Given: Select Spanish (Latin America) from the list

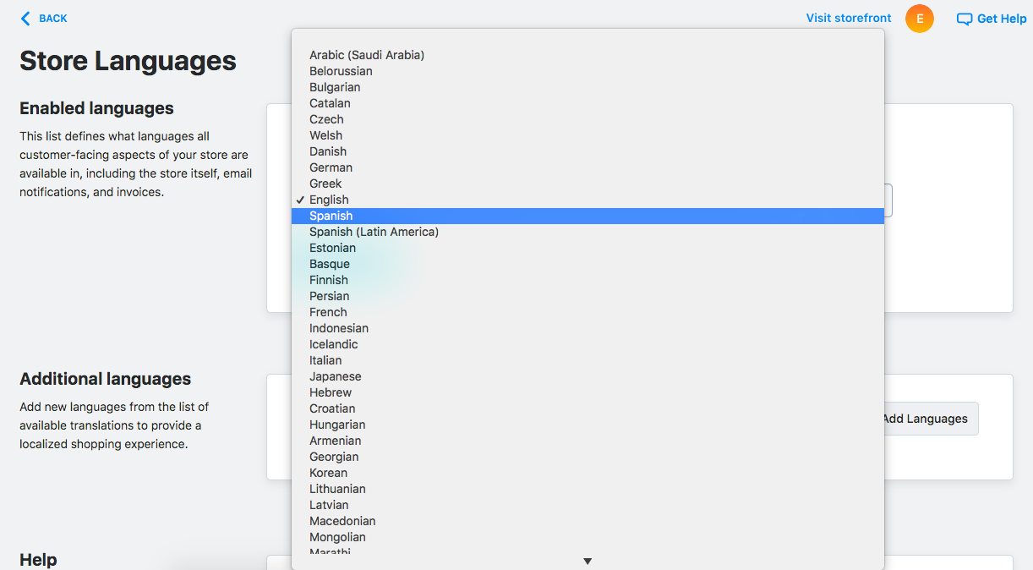Looking at the screenshot, I should point(374,231).
